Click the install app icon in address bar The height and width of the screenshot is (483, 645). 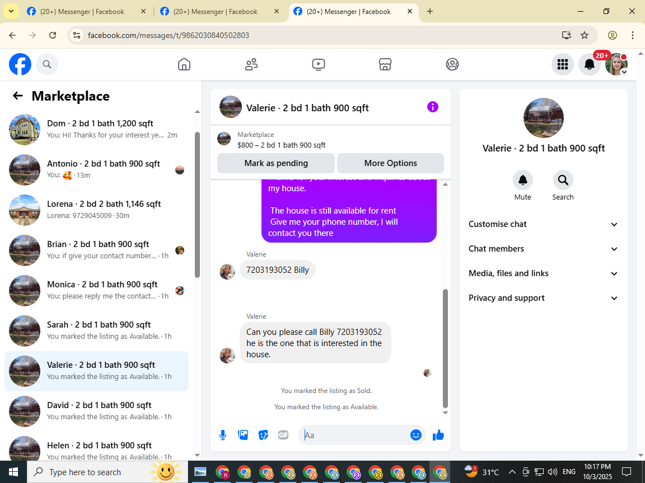567,35
